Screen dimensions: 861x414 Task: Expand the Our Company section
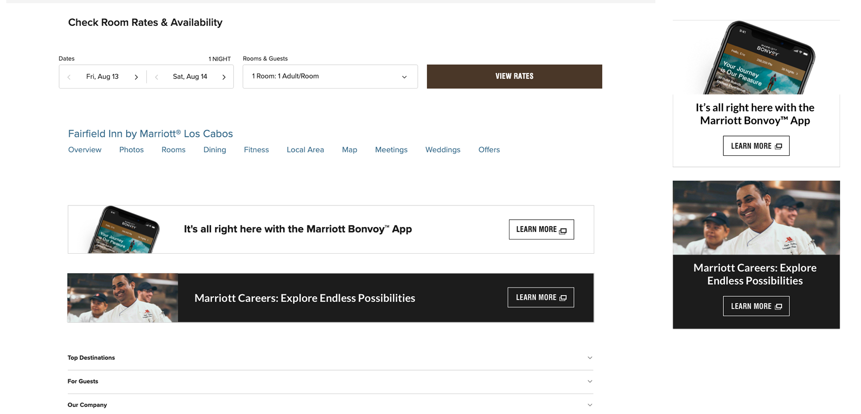(x=330, y=405)
